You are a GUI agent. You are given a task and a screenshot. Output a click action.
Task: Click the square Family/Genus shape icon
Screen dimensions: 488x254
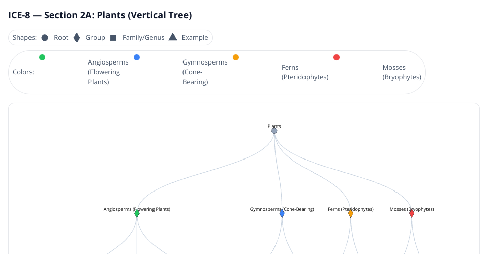[x=113, y=38]
